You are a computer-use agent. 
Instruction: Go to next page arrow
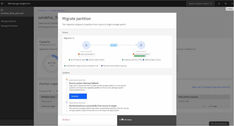[x=227, y=106]
